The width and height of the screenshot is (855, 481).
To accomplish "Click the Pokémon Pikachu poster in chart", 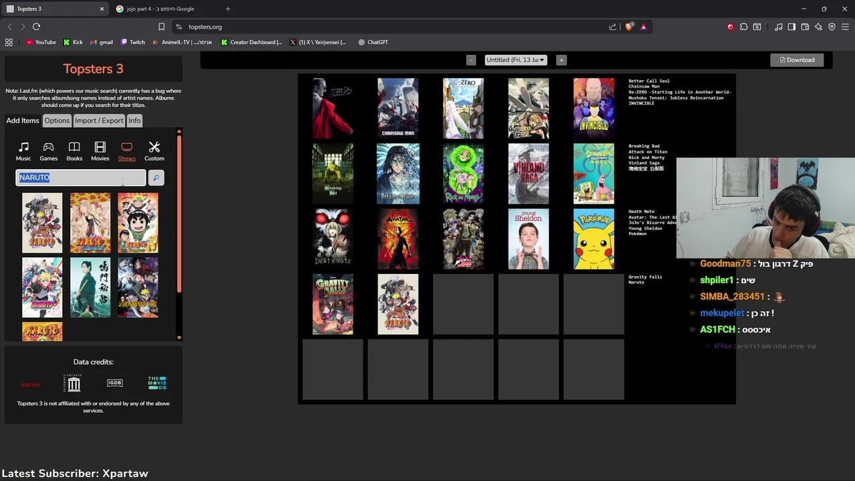I will point(594,238).
